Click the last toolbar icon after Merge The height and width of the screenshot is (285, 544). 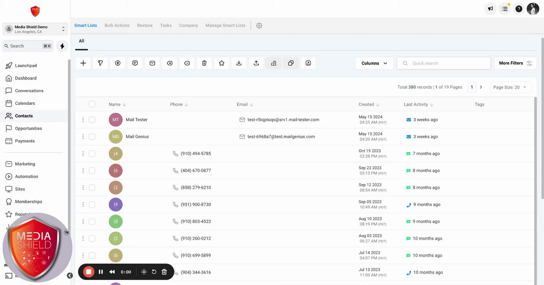coord(308,63)
